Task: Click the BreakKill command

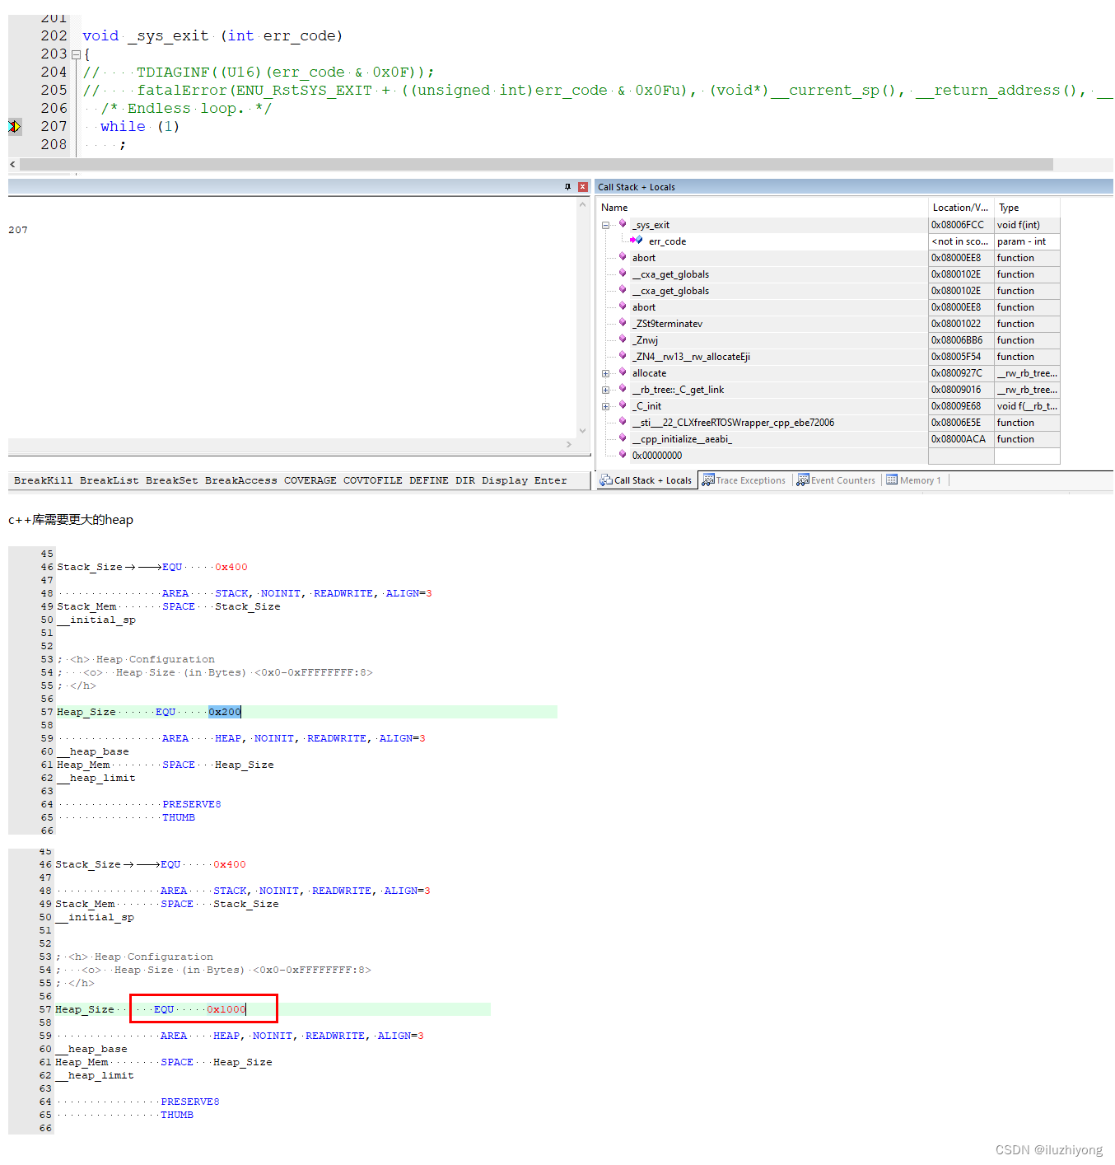Action: pos(43,480)
